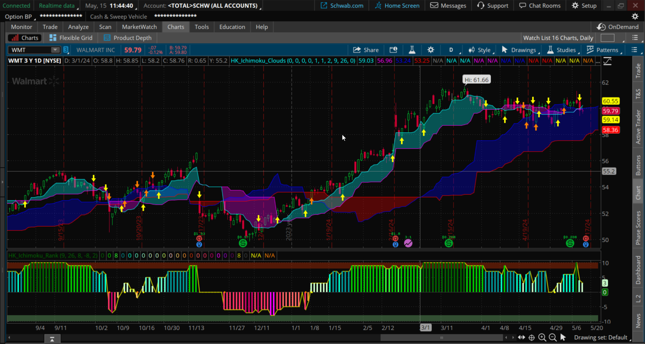
Task: Open the top-right gear settings icon
Action: (x=635, y=16)
